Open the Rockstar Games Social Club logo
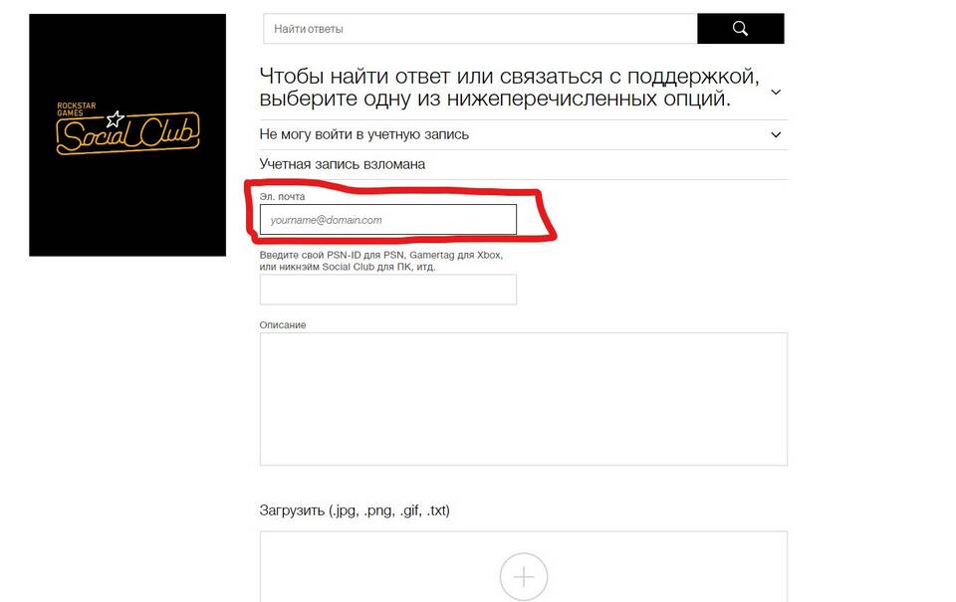956x602 pixels. (127, 134)
